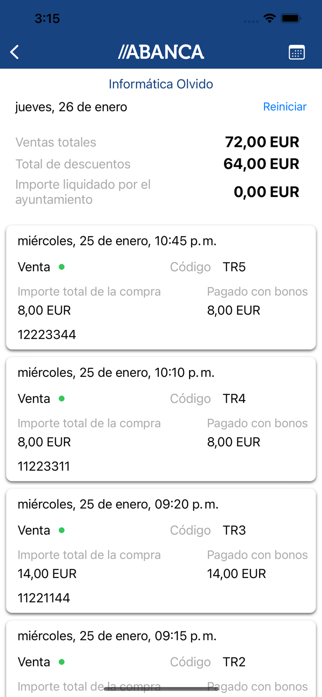Viewport: 322px width, 697px height.
Task: Tap reference number 12223344 on first card
Action: pyautogui.click(x=47, y=335)
